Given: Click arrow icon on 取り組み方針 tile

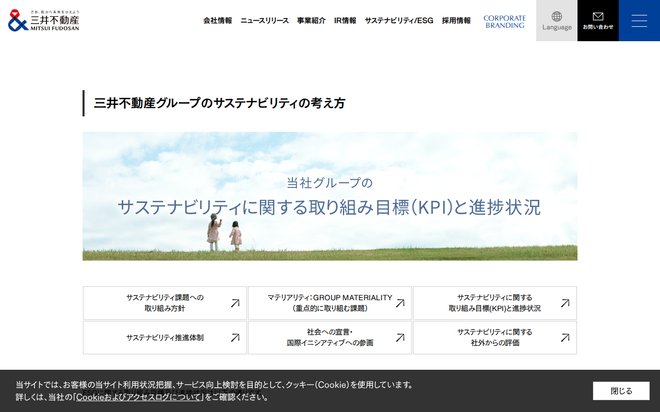Looking at the screenshot, I should 235,303.
